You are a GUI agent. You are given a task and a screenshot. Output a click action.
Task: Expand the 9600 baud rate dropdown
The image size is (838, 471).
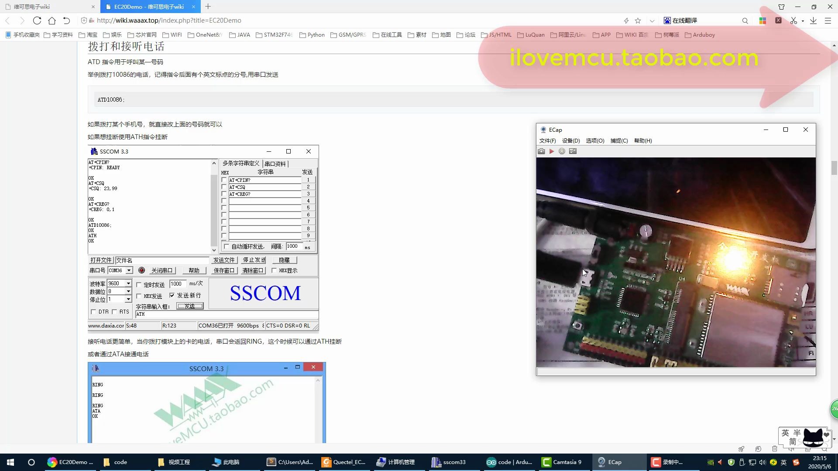pyautogui.click(x=128, y=283)
